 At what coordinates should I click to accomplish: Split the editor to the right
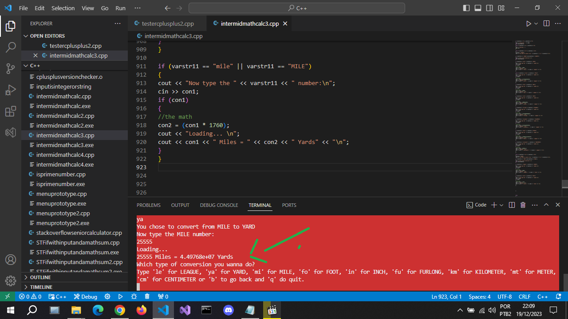click(x=546, y=23)
